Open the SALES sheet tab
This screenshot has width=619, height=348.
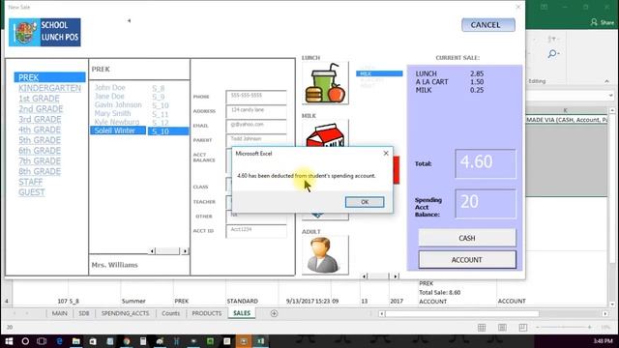click(x=242, y=313)
